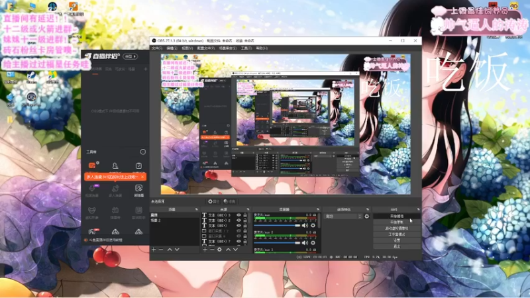
Task: Open the 工具箱 more-options circle icon
Action: tap(142, 152)
